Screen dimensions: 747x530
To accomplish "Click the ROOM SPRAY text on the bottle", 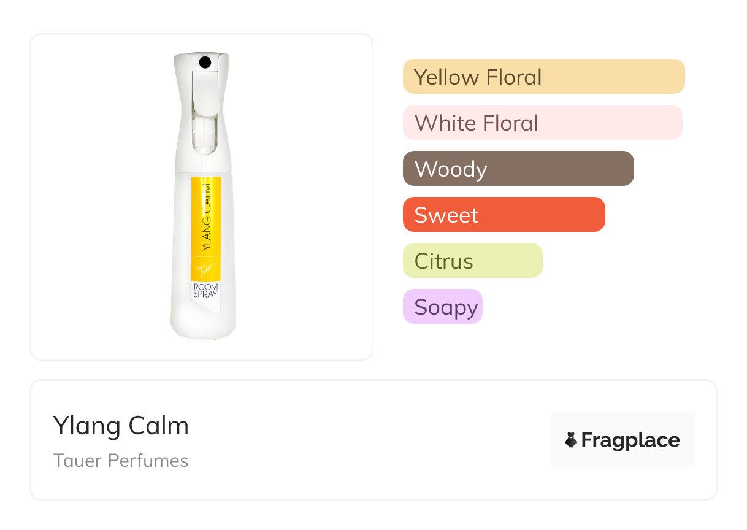I will tap(205, 291).
